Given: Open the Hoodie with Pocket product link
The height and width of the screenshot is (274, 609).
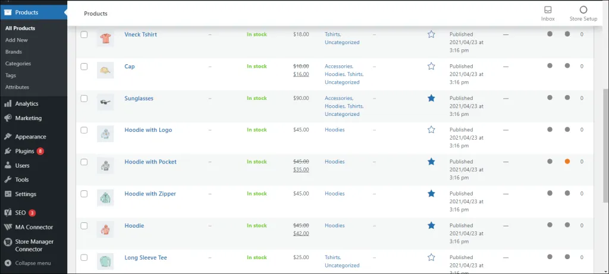Looking at the screenshot, I should 150,162.
